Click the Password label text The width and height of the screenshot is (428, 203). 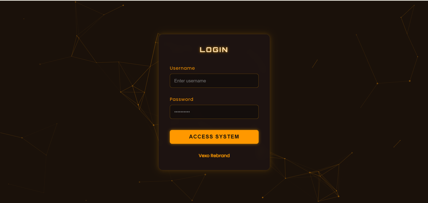coord(181,99)
